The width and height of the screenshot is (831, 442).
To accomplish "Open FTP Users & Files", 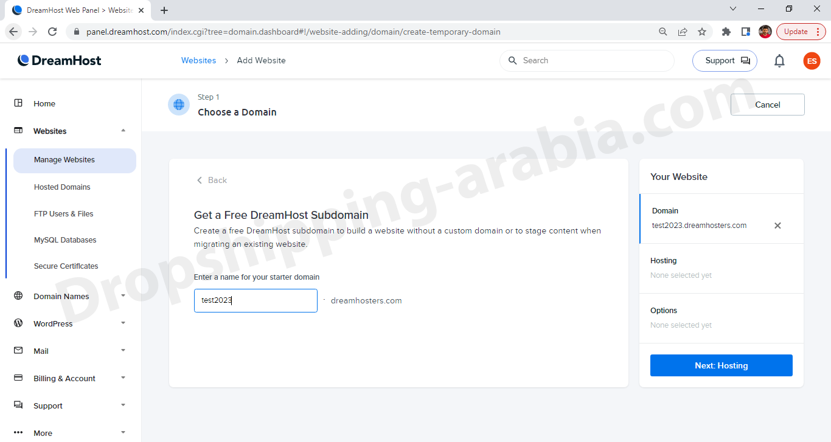I will (x=64, y=214).
